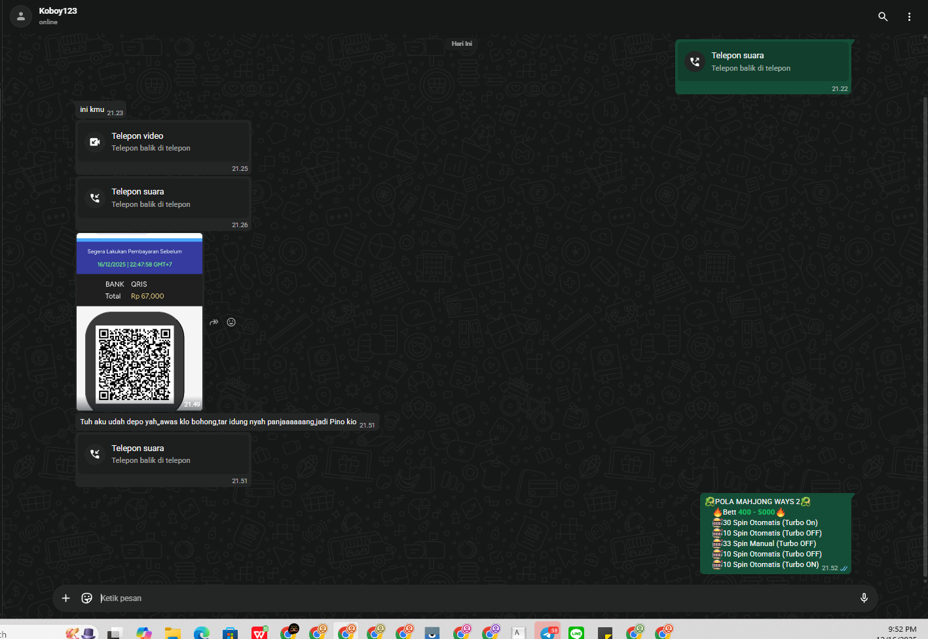Switch to LINE in the taskbar

pos(576,632)
